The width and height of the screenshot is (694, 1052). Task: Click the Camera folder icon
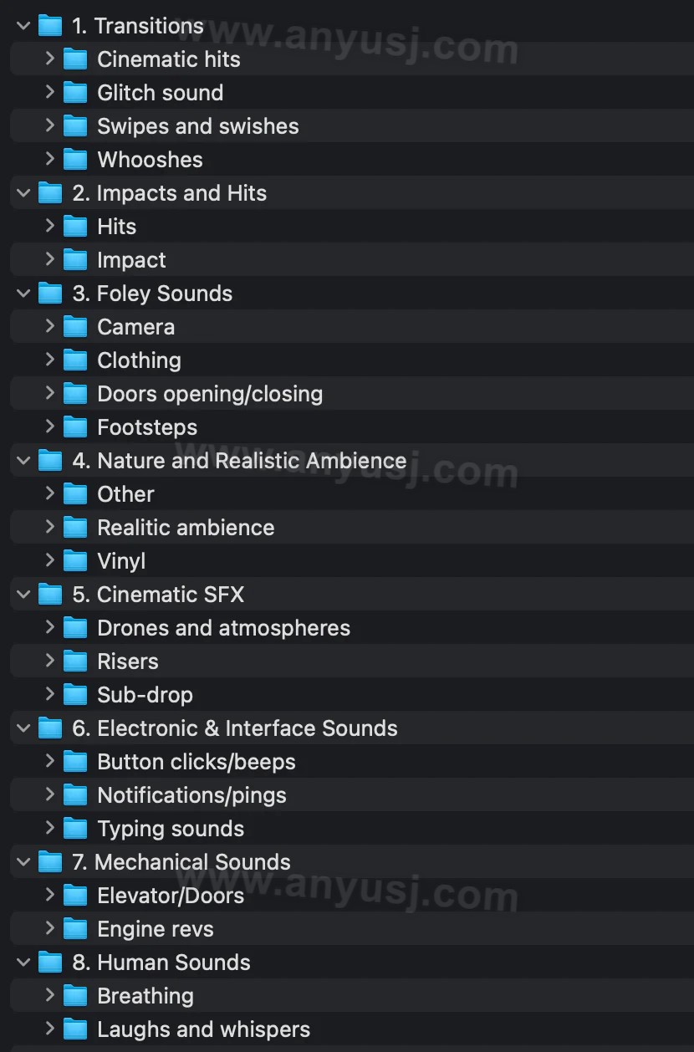75,327
